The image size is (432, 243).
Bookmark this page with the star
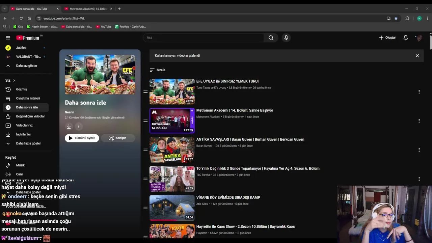point(396,18)
